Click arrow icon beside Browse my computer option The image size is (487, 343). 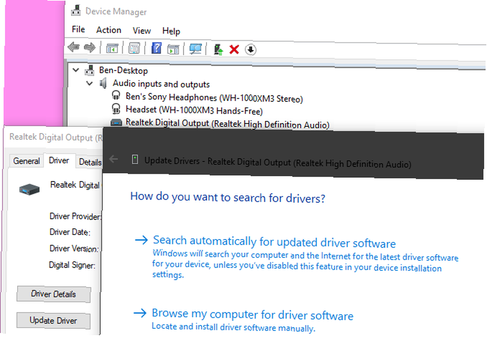point(140,312)
